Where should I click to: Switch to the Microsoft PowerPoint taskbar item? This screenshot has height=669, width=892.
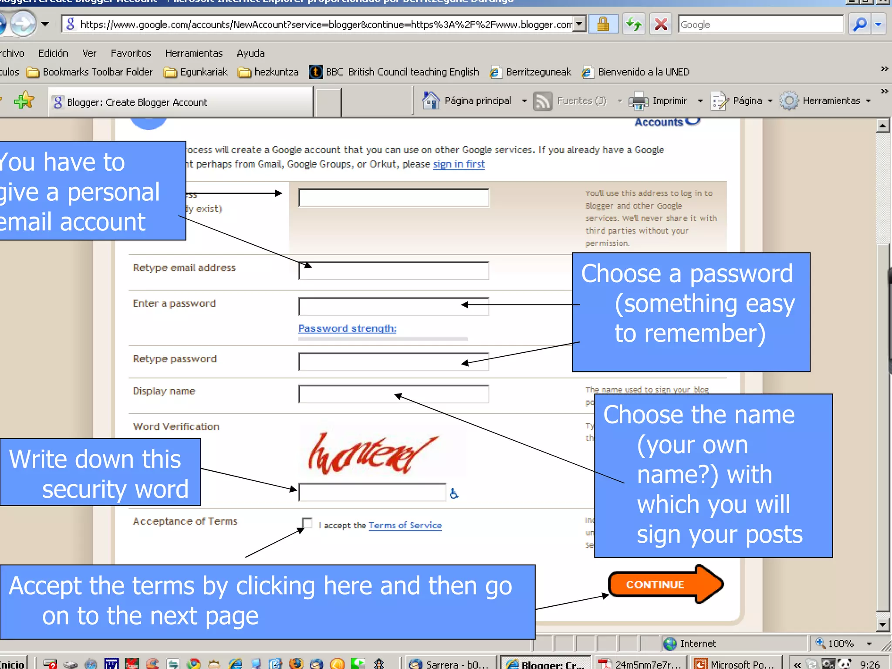[736, 664]
